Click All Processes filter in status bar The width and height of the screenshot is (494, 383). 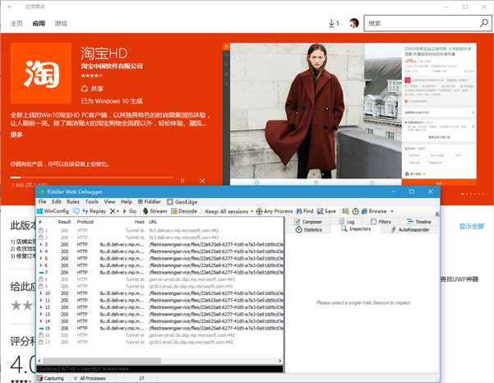tap(90, 378)
